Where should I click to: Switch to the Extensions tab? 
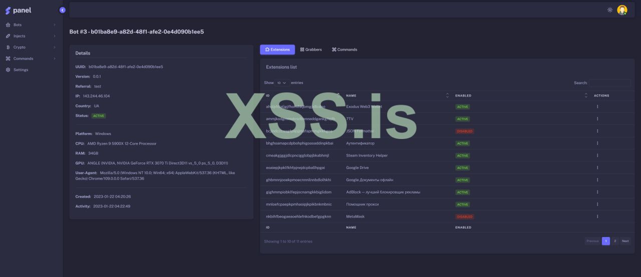[x=277, y=49]
